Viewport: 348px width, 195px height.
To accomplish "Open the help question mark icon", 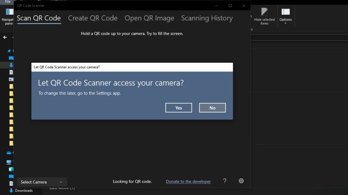I will click(225, 181).
